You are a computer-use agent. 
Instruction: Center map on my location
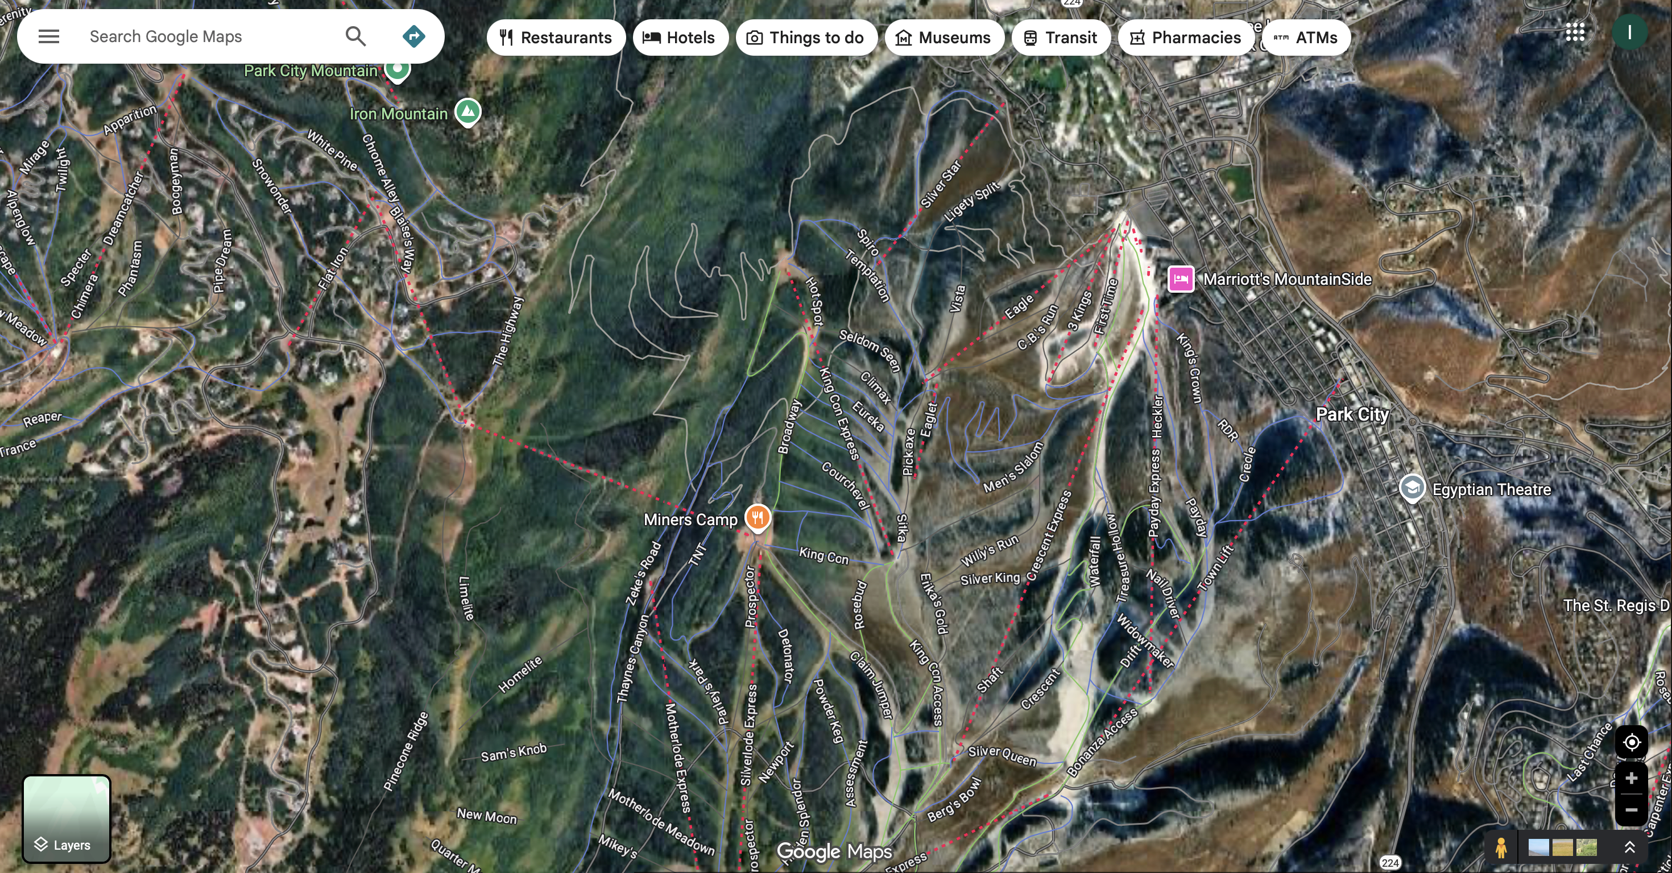coord(1631,743)
